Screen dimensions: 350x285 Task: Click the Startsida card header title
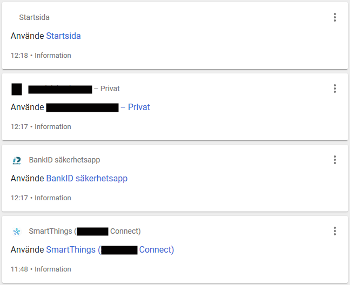[x=35, y=17]
